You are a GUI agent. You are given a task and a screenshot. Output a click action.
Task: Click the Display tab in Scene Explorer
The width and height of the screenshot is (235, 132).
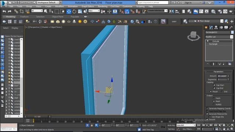[x=15, y=28]
